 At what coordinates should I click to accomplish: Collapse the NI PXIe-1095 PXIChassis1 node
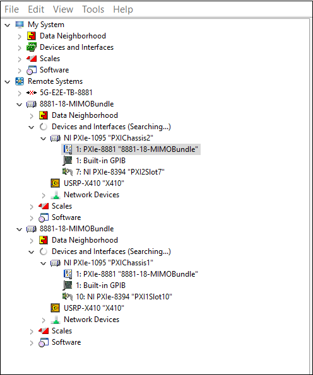[x=44, y=263]
